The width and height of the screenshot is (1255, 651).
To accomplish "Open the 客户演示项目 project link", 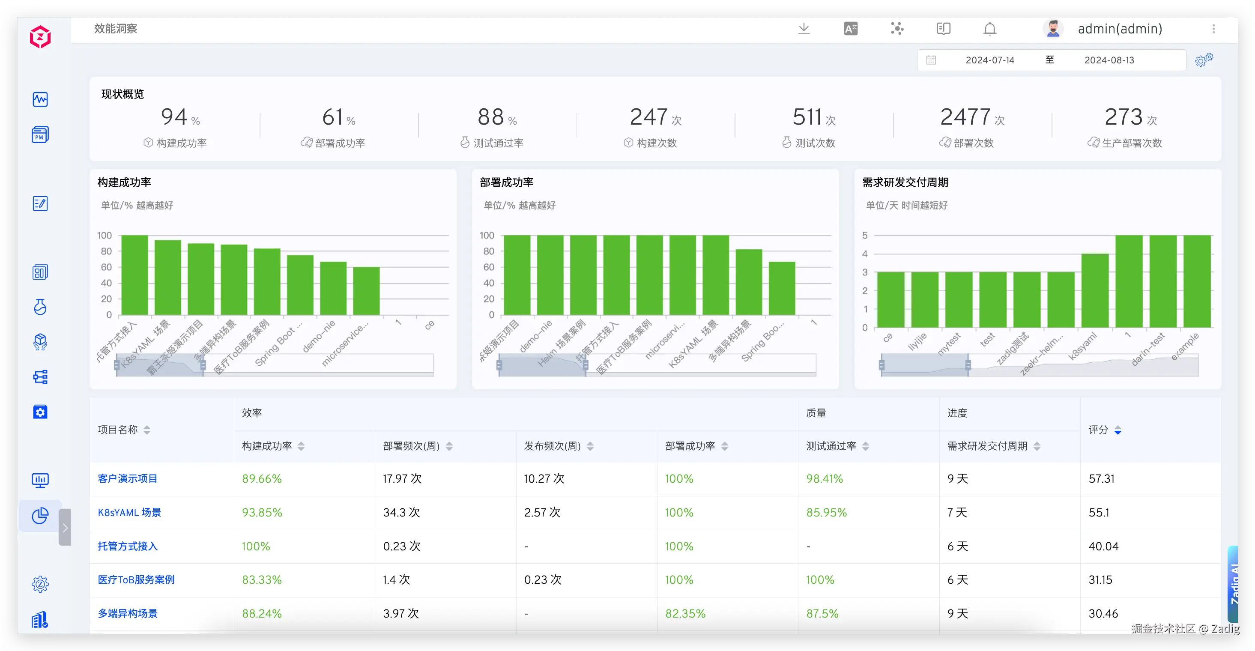I will [x=128, y=478].
